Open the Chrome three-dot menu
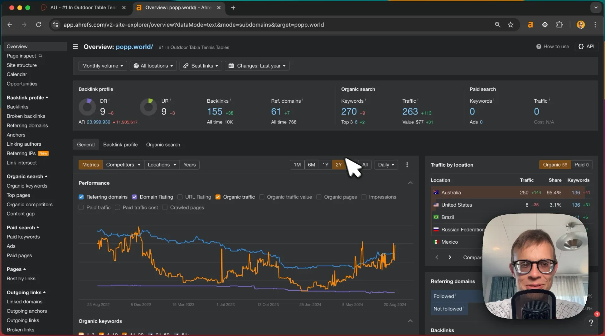This screenshot has height=336, width=605. (x=595, y=25)
